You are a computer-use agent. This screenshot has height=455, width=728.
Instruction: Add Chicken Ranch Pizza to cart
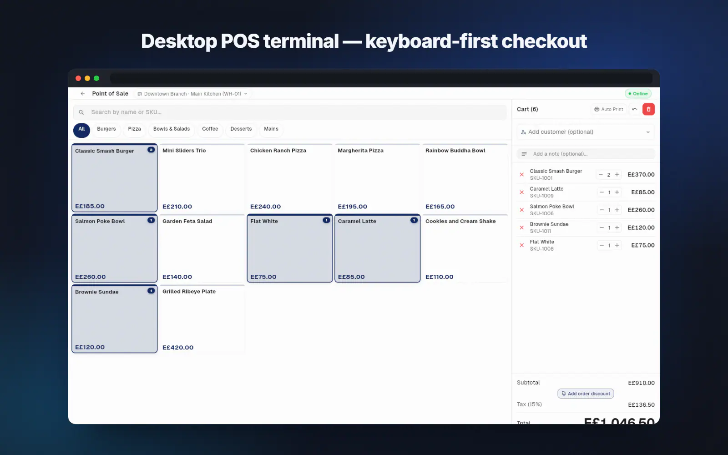click(290, 178)
